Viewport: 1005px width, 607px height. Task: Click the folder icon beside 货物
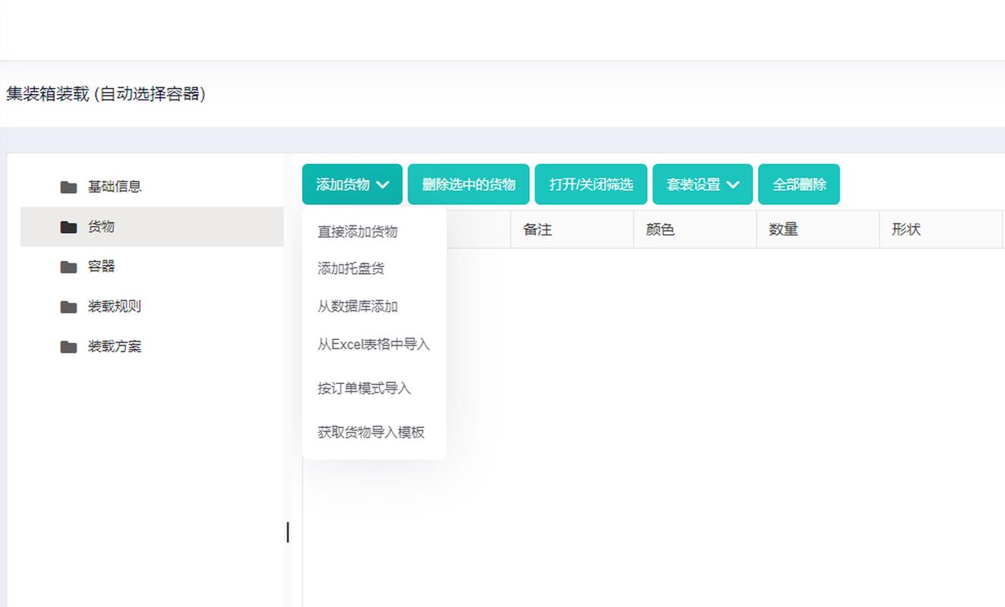tap(68, 227)
